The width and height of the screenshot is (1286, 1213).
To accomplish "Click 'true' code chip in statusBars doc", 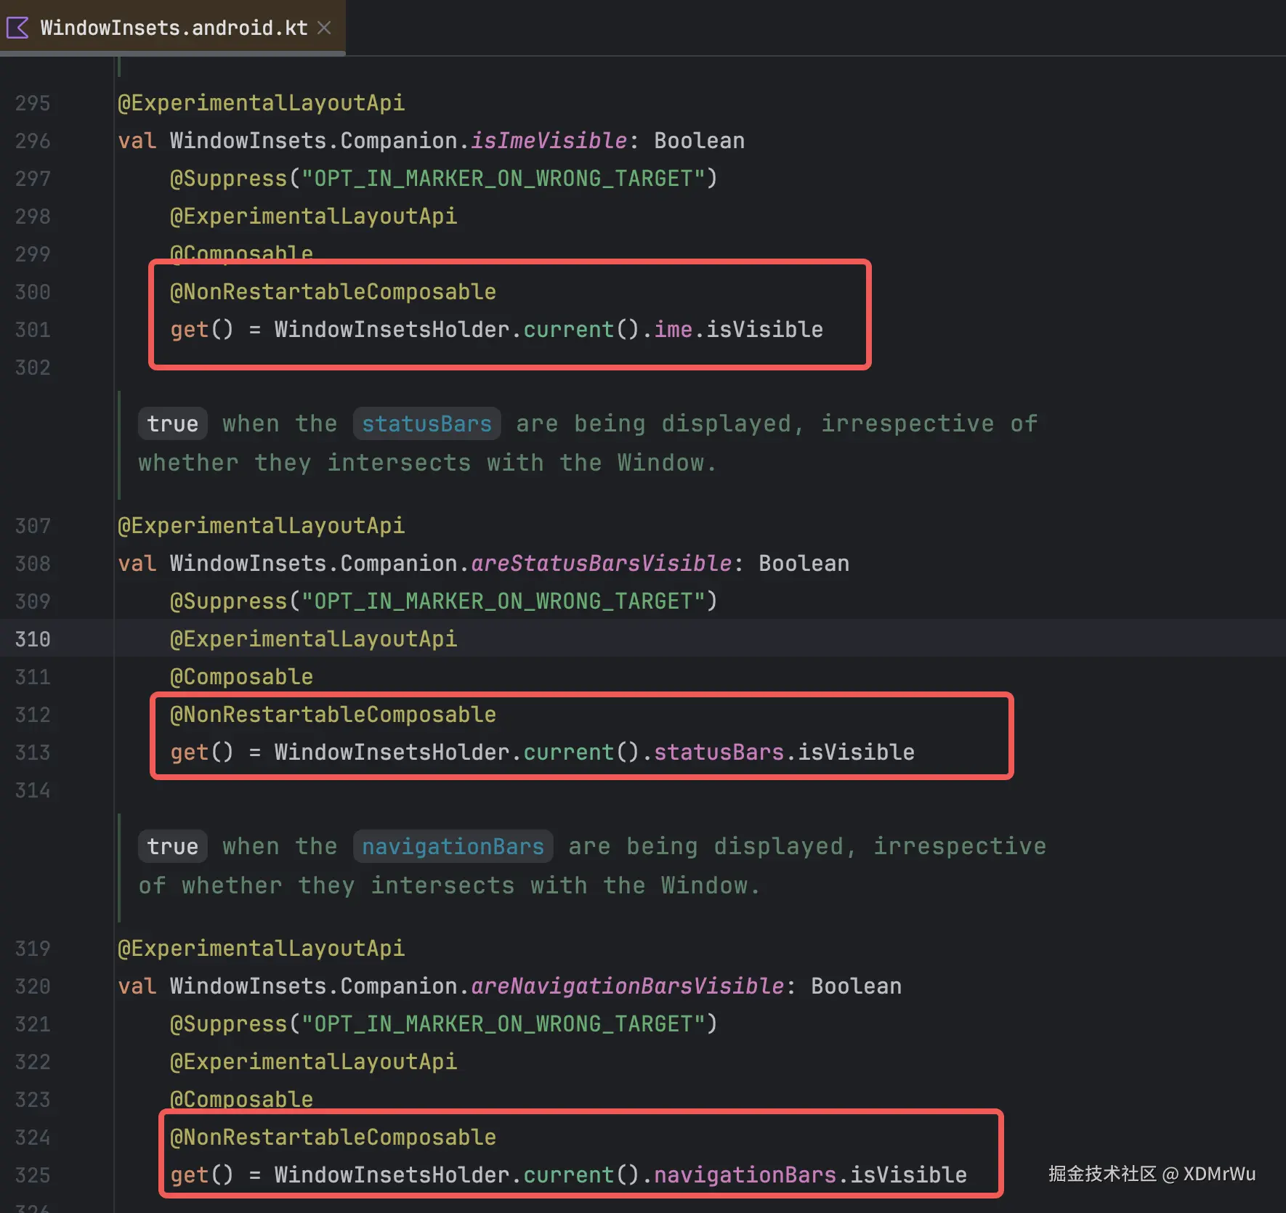I will (172, 423).
